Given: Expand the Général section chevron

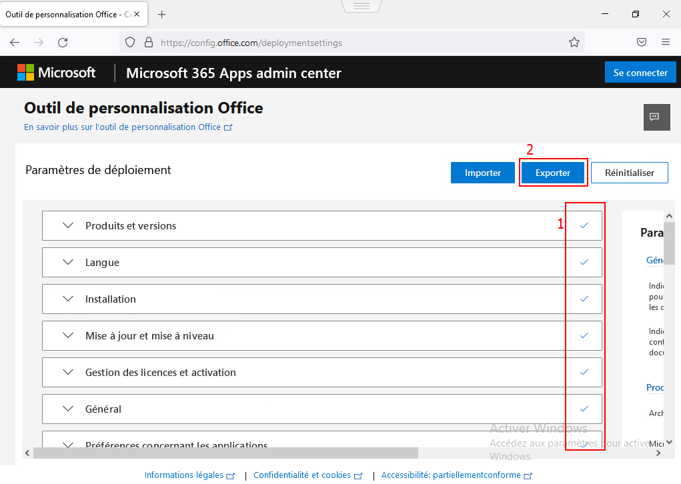Looking at the screenshot, I should click(x=68, y=409).
